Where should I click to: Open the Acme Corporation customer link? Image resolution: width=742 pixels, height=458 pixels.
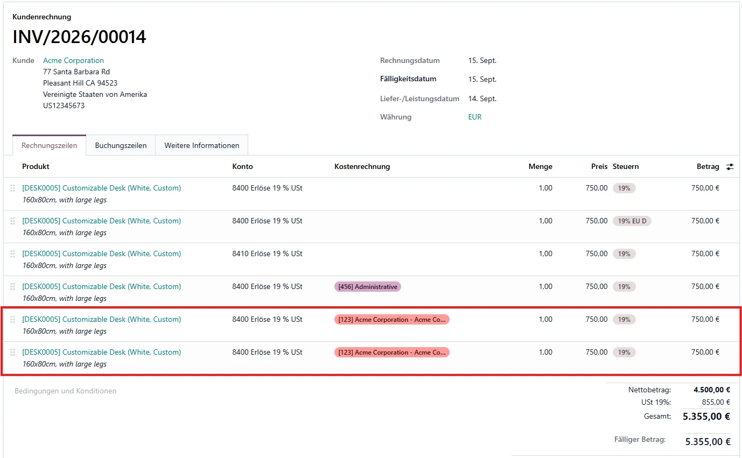point(73,60)
